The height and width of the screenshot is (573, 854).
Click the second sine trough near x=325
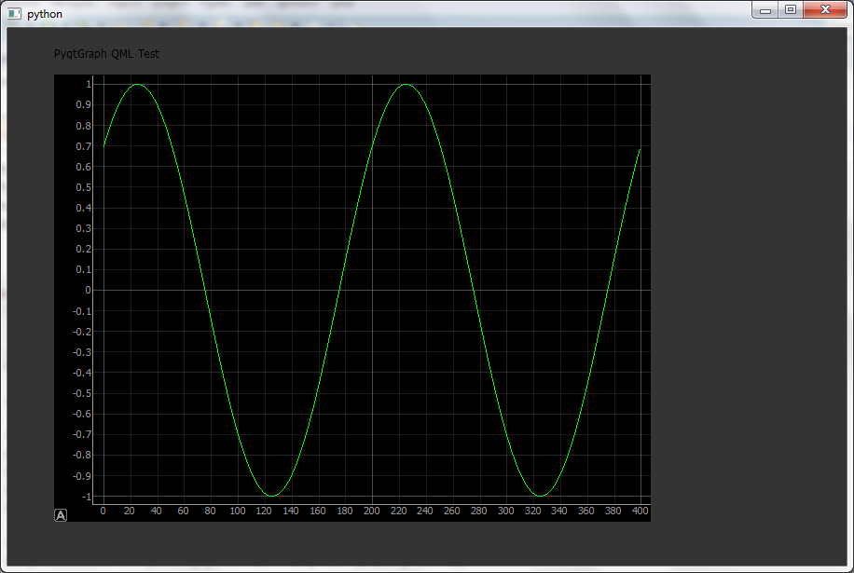(x=541, y=495)
